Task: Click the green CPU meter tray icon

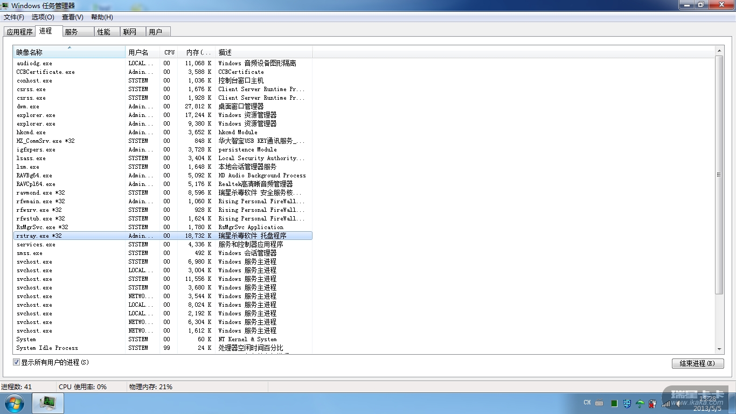Action: point(614,403)
